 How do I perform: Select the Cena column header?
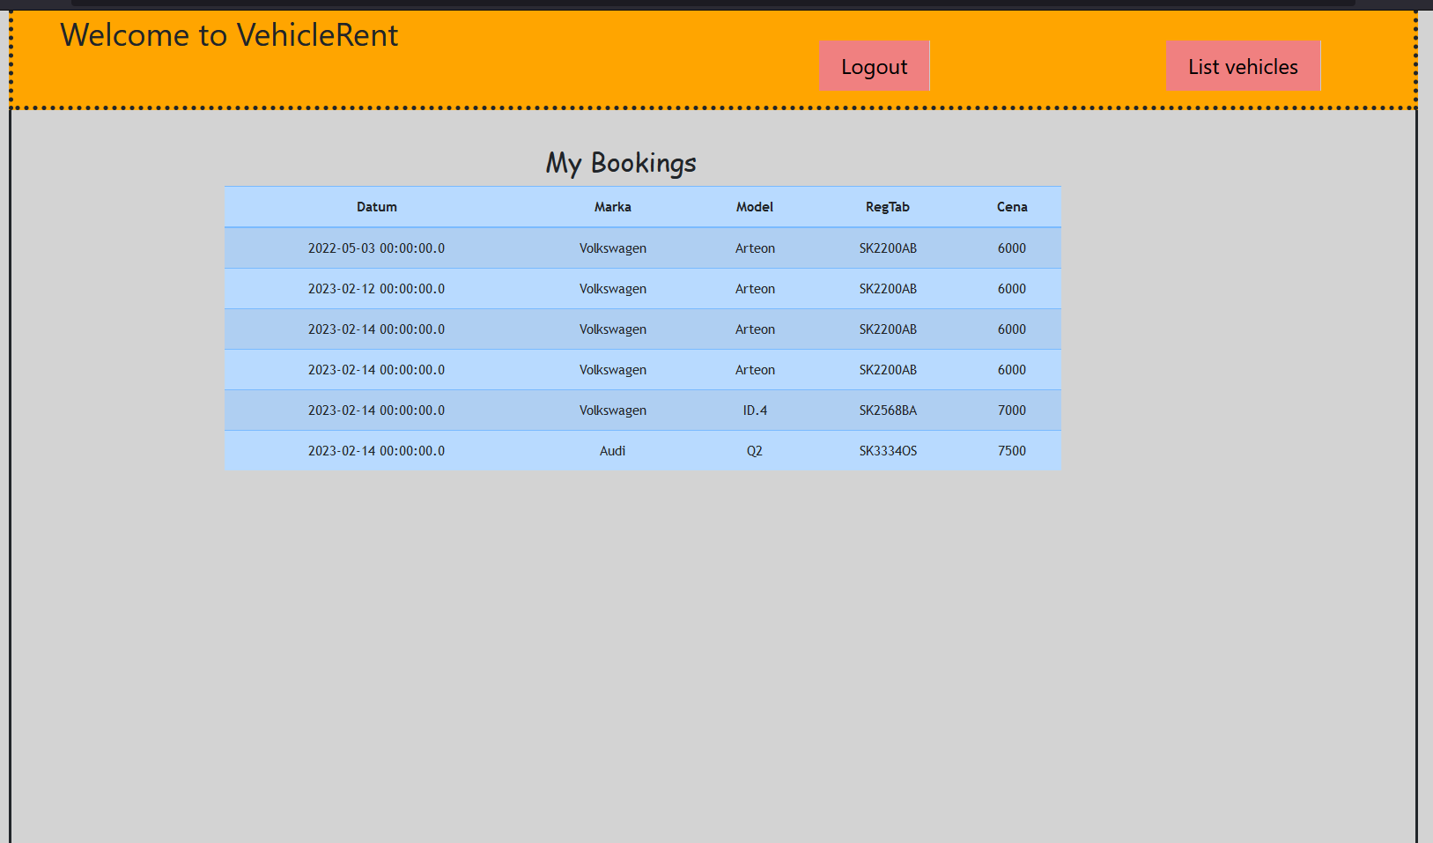pos(1011,207)
